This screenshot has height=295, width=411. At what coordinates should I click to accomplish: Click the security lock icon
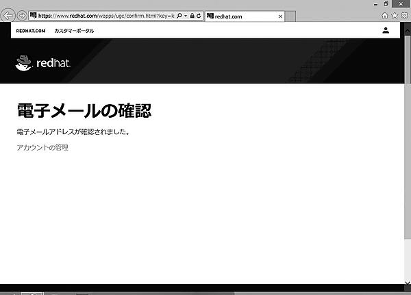coord(192,16)
